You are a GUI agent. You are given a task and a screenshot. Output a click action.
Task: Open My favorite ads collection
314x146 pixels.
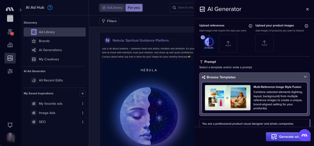click(51, 104)
